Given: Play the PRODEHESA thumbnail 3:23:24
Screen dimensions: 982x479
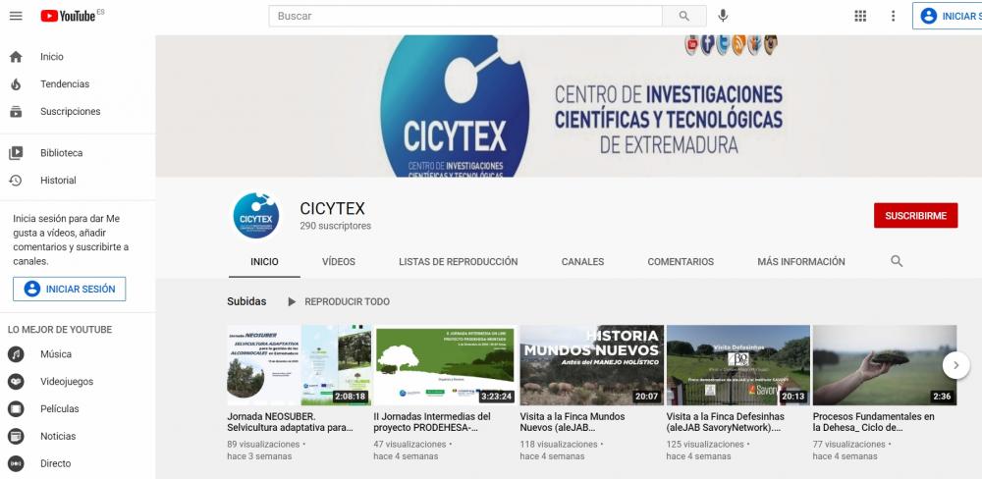Looking at the screenshot, I should pos(445,365).
